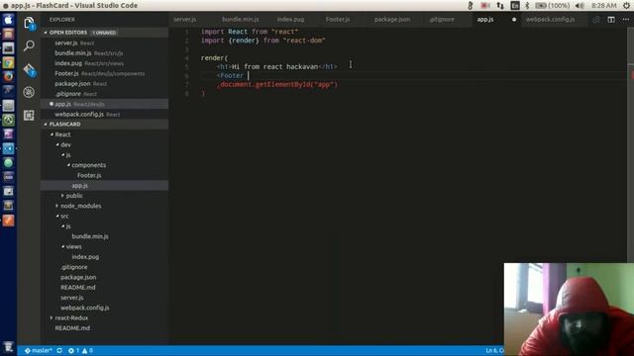634x356 pixels.
Task: Open .gitignore in the file tree
Action: (73, 267)
